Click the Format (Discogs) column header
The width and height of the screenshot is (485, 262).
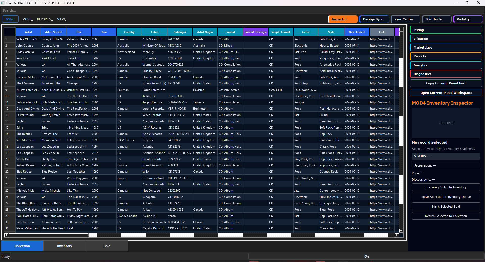(256, 32)
